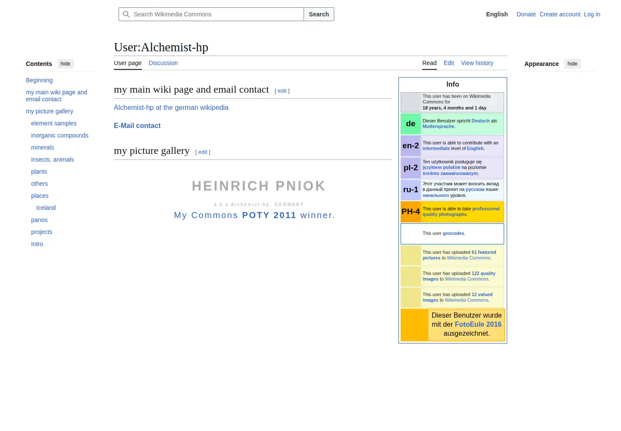This screenshot has width=621, height=431.
Task: Click the geocodes link
Action: pyautogui.click(x=453, y=233)
